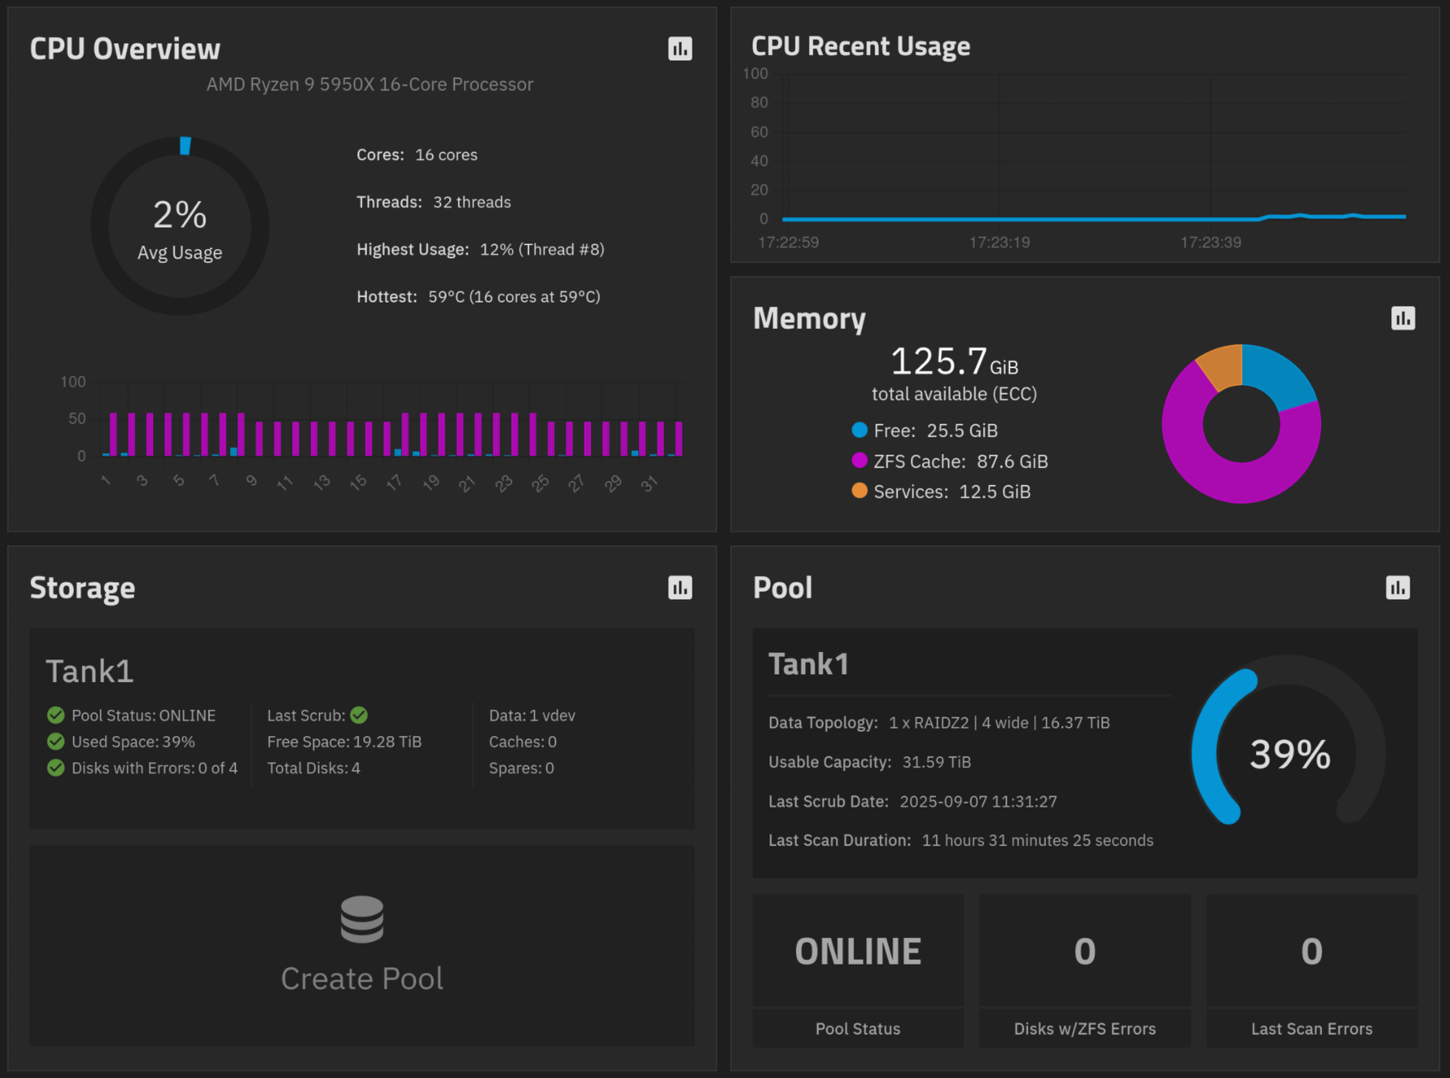Click the 39% pool usage gauge
The width and height of the screenshot is (1450, 1078).
point(1289,754)
